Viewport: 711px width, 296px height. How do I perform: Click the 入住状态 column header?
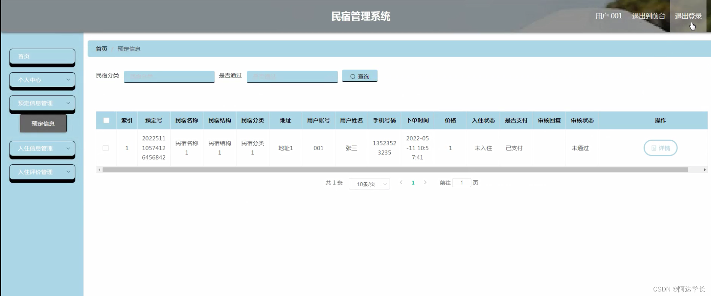(483, 120)
